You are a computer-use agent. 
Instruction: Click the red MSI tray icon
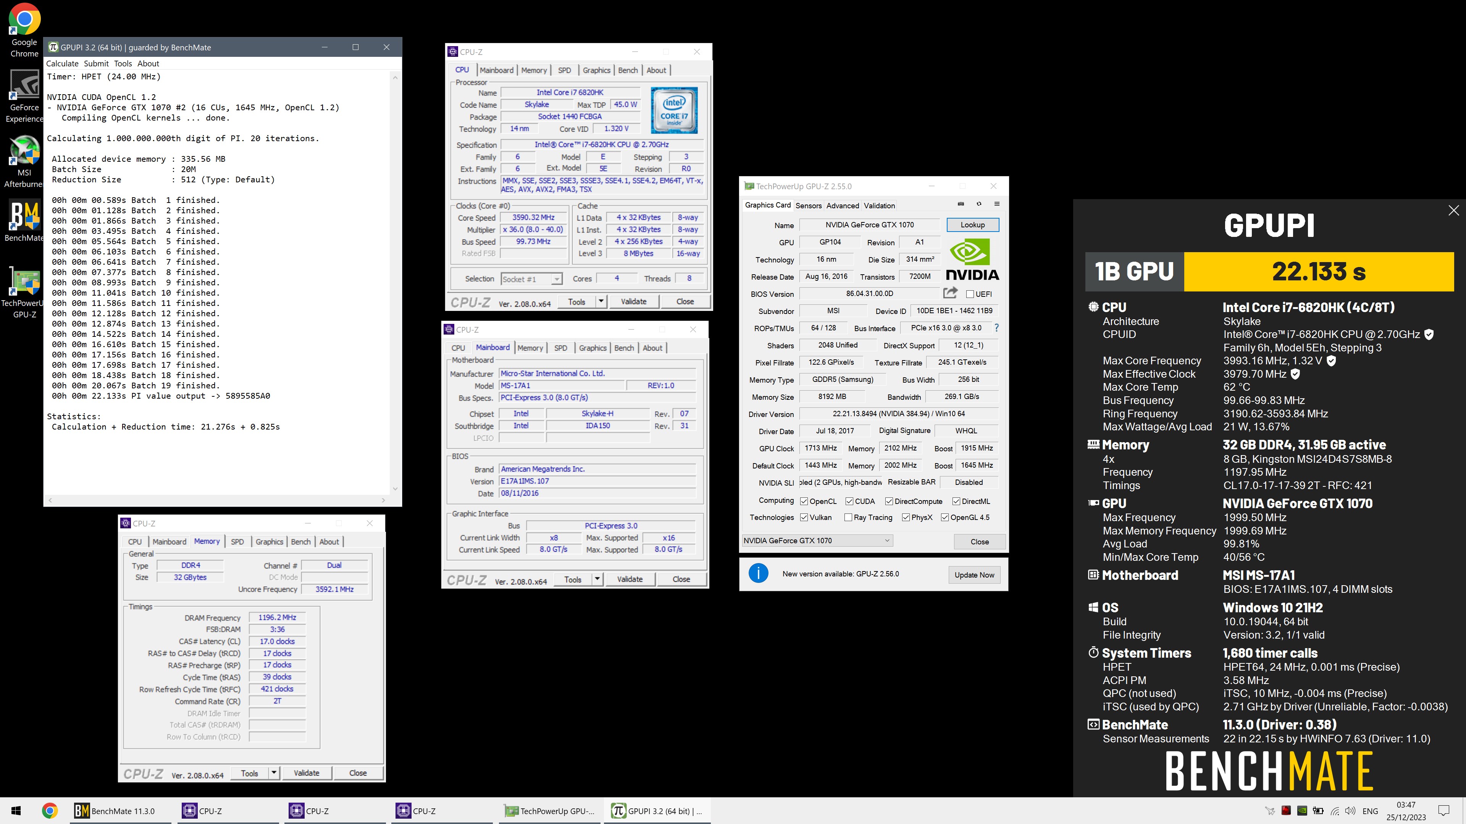click(1285, 811)
